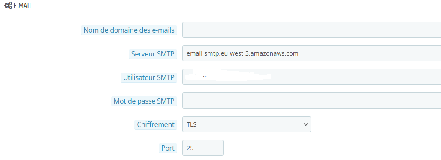Viewport: 441px width, 160px height.
Task: Click the chevron arrow on the TLS selector
Action: point(306,124)
